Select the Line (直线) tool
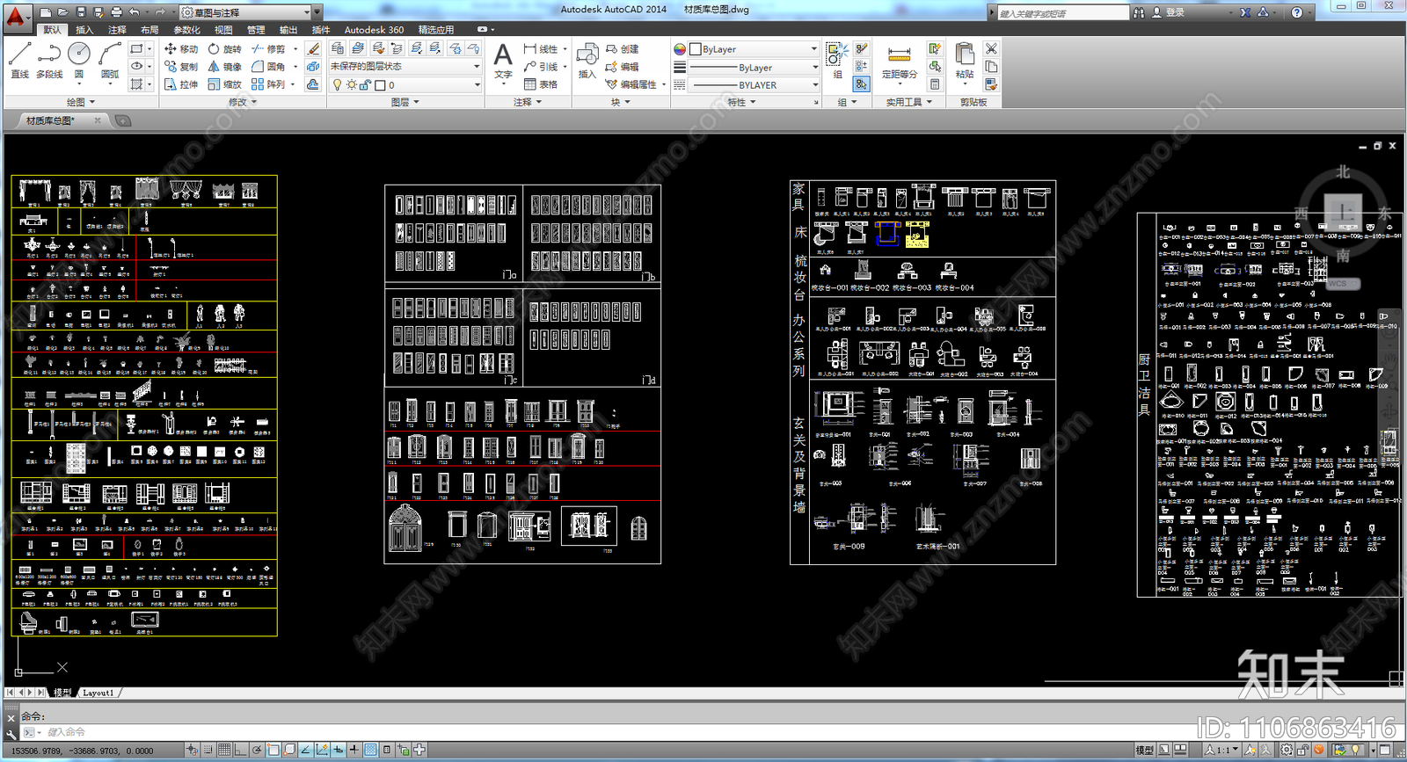Image resolution: width=1407 pixels, height=762 pixels. [19, 60]
